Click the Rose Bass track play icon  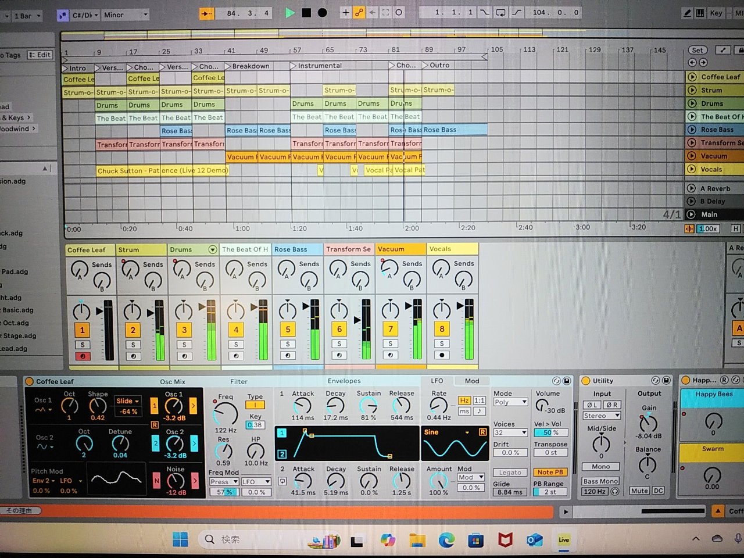(692, 130)
